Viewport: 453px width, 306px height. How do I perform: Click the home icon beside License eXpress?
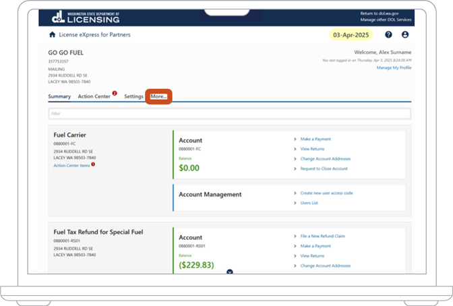[x=53, y=34]
